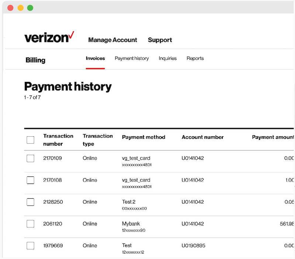Click the Mybank payment method entry

tap(131, 224)
